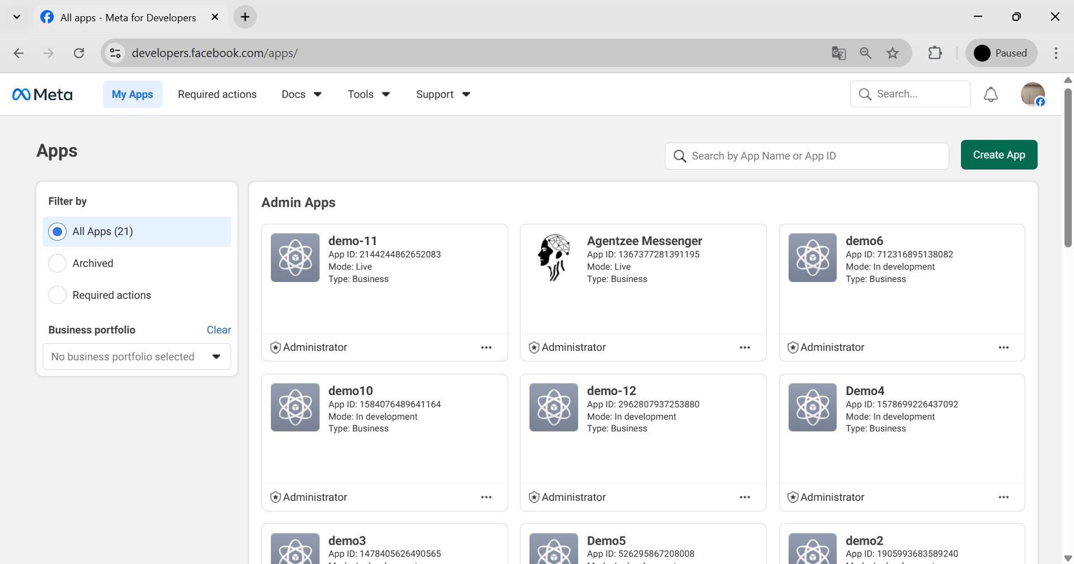The width and height of the screenshot is (1074, 564).
Task: View site information icon in address bar
Action: [x=115, y=53]
